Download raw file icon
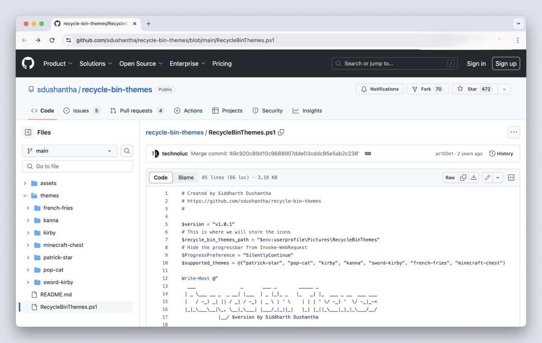This screenshot has height=343, width=542. tap(474, 178)
